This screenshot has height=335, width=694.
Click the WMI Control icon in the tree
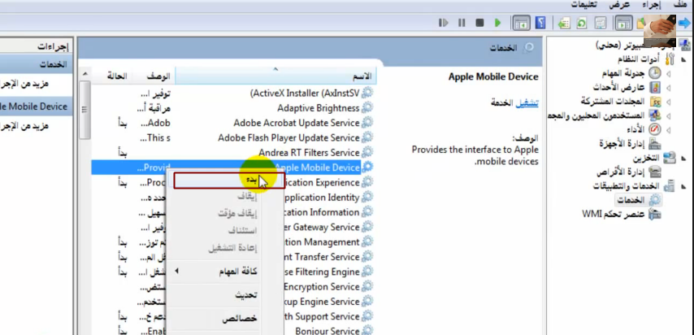655,215
